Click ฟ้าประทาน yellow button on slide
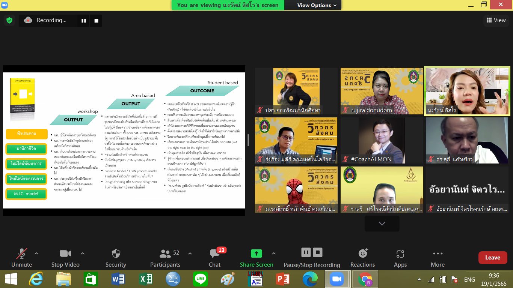513x288 pixels. tap(26, 133)
